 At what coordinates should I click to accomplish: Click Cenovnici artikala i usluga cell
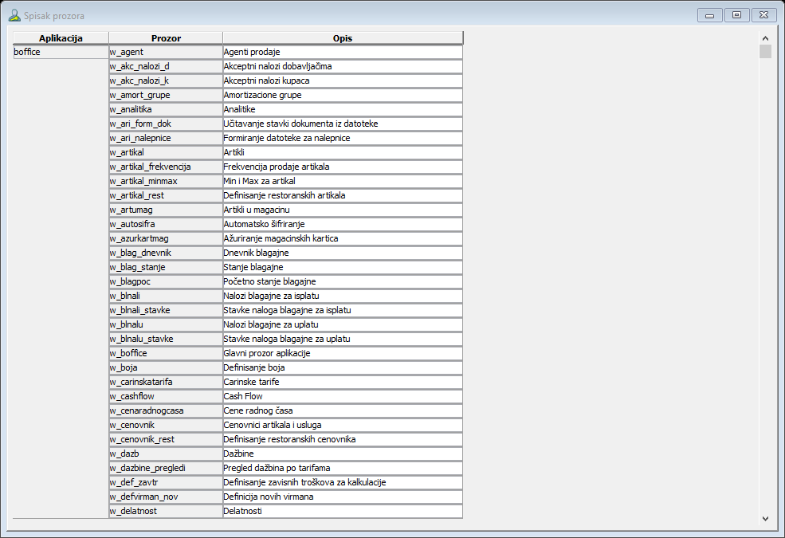tap(343, 425)
